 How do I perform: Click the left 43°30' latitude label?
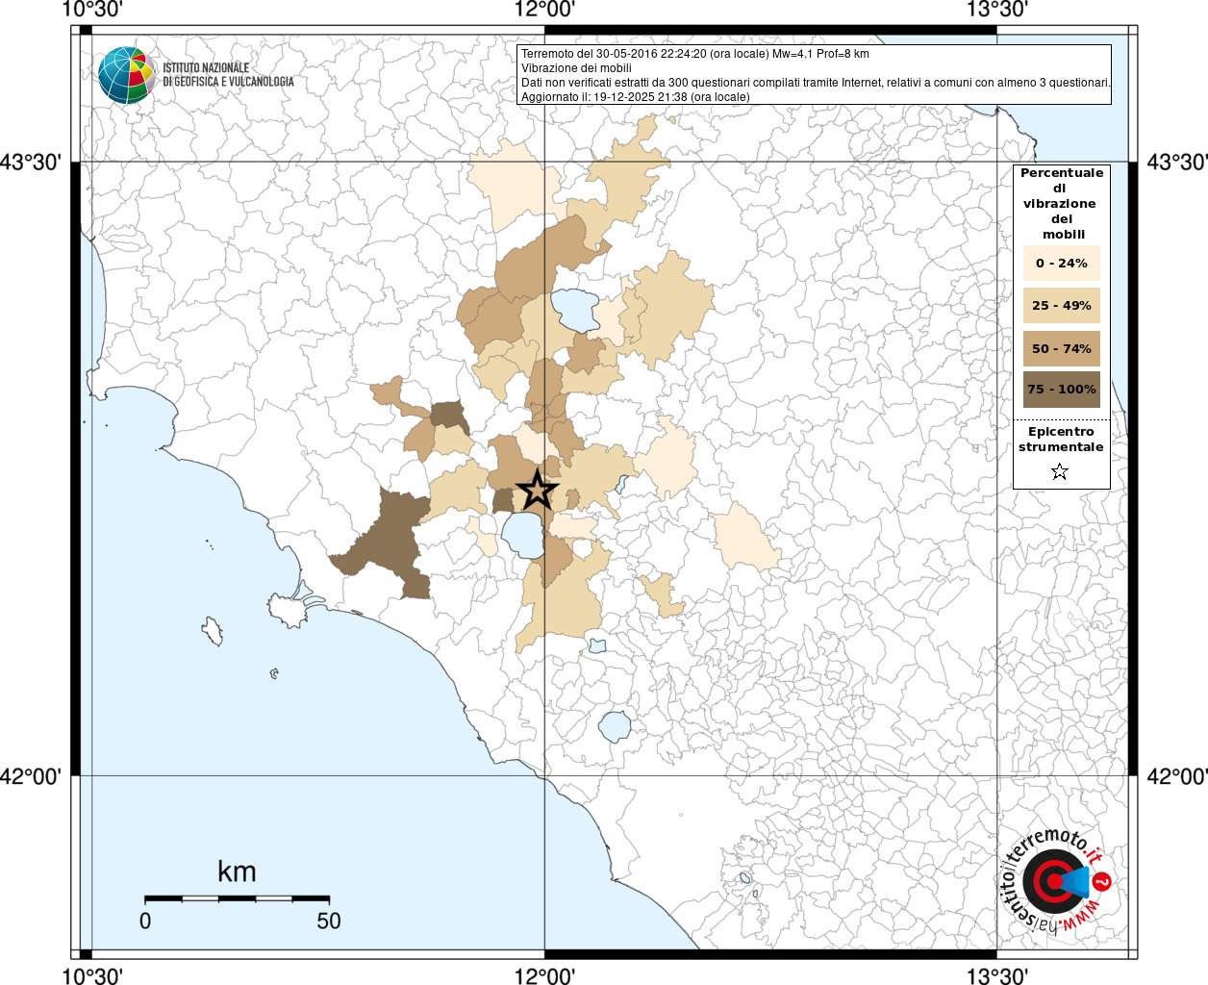click(31, 162)
